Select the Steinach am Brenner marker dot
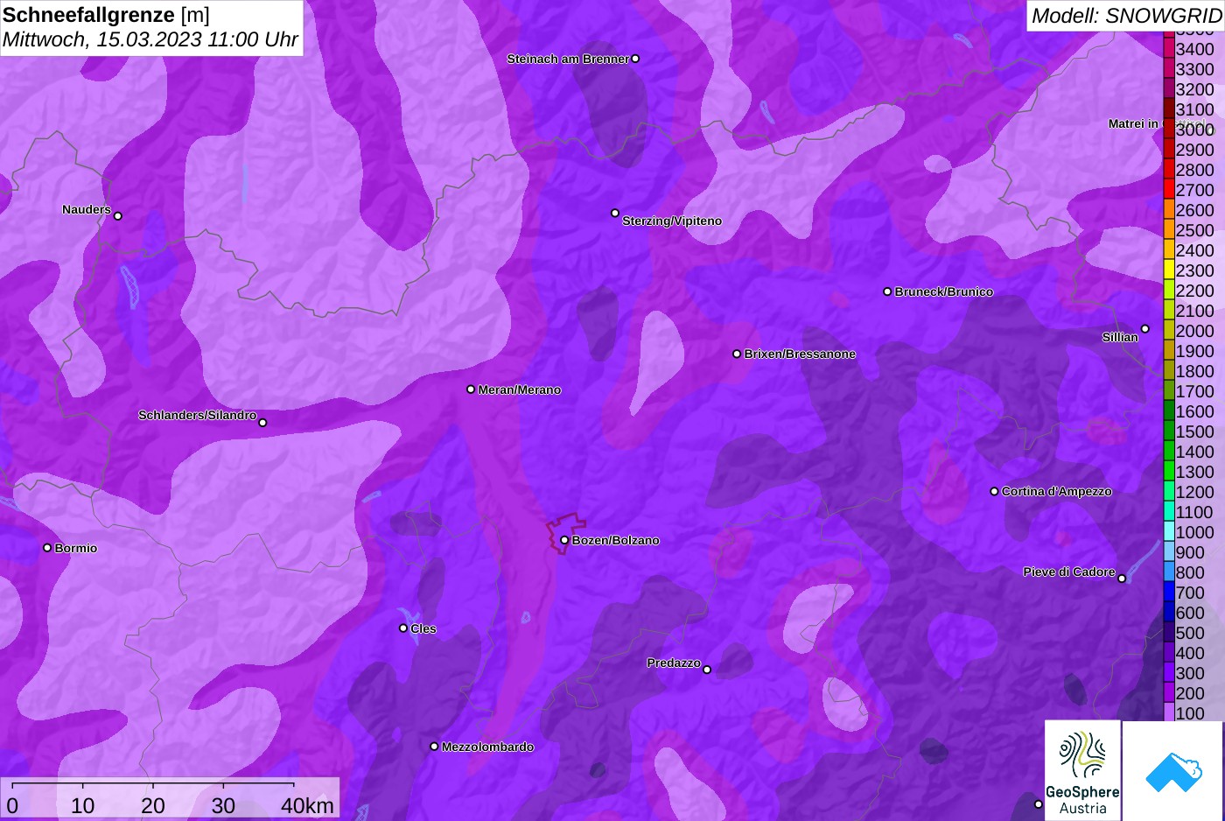Screen dimensions: 1225x821 pyautogui.click(x=635, y=59)
